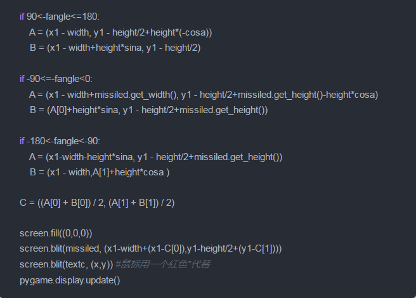The image size is (416, 298).
Task: Click the line 'B = (x1 - width+height*sina, y1 - height/2)'
Action: (115, 48)
